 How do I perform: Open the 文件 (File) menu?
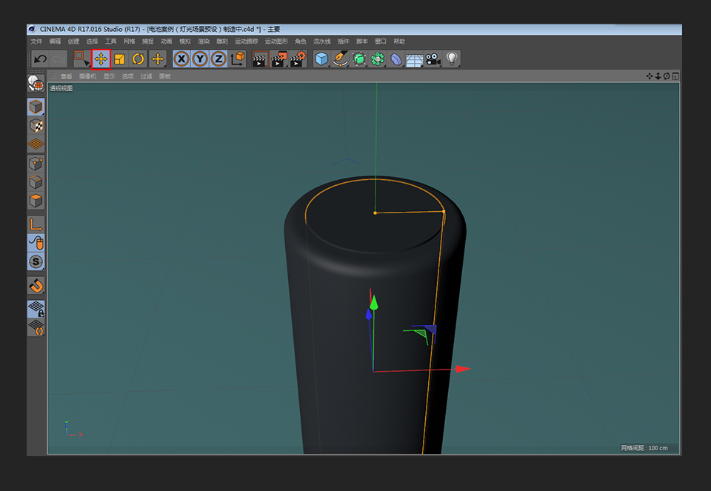tap(36, 41)
